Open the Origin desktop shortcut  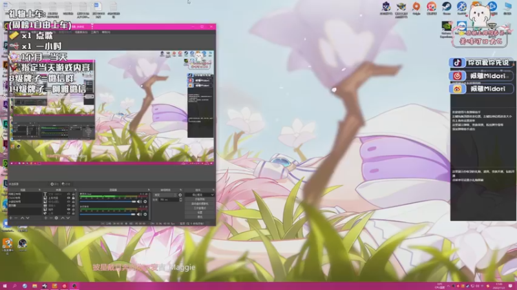point(416,8)
